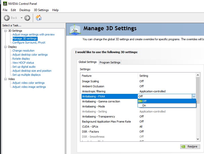The height and width of the screenshot is (154, 204).
Task: Open the back history dropdown arrow
Action: click(x=21, y=18)
